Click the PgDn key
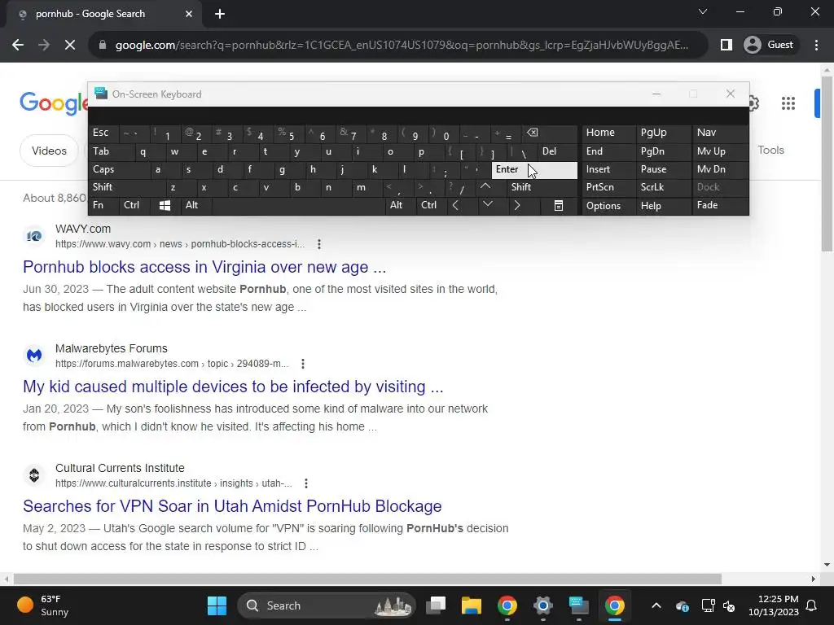This screenshot has height=625, width=834. point(664,151)
